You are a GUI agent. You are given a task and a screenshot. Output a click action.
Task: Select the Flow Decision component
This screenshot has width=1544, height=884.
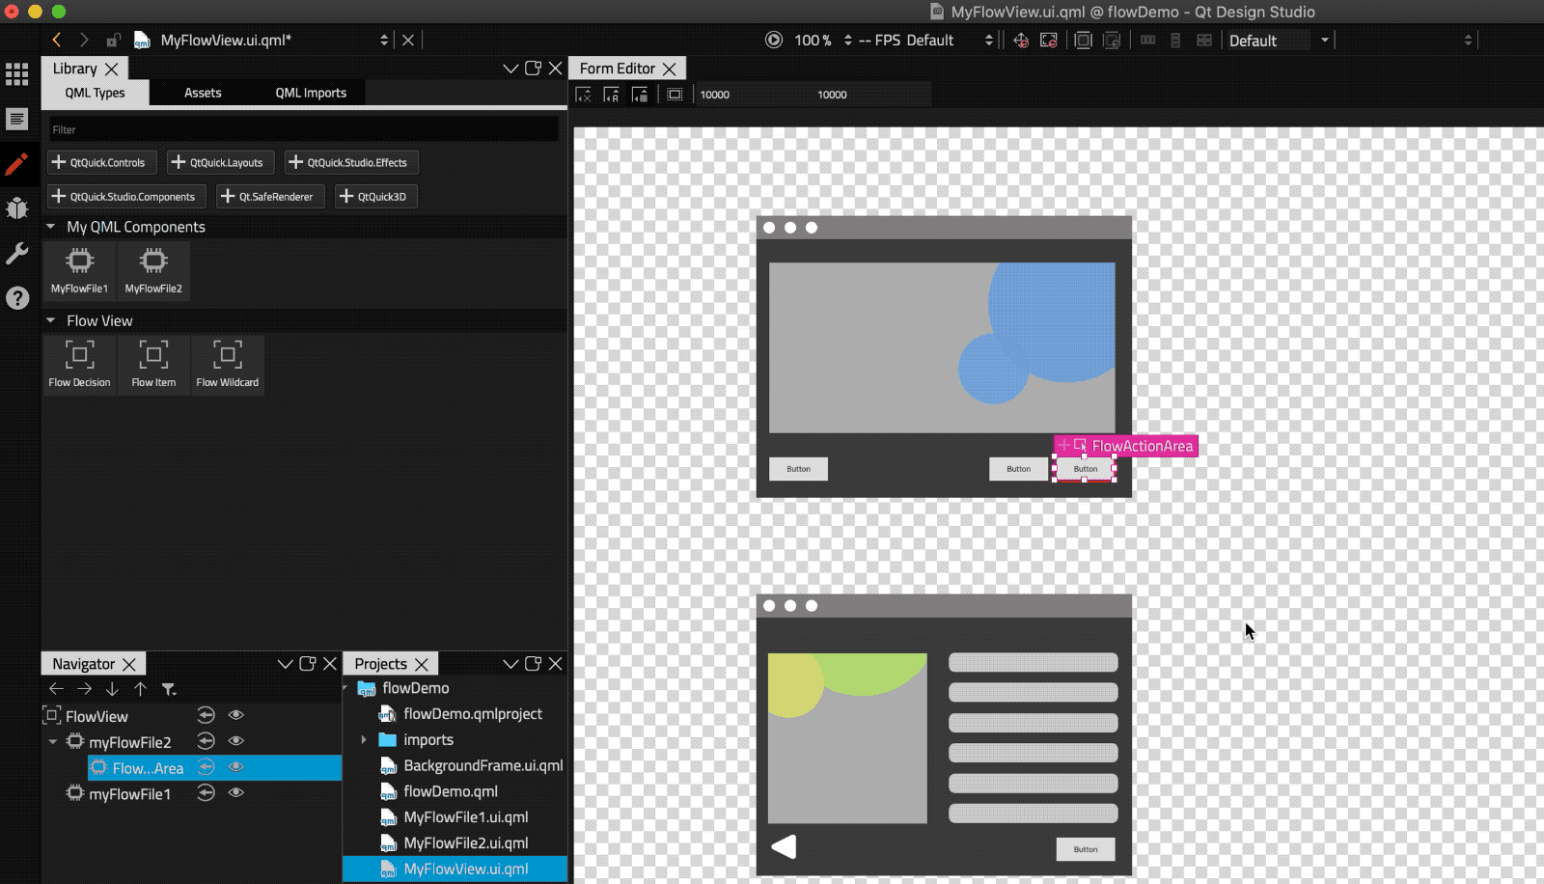[x=79, y=365]
